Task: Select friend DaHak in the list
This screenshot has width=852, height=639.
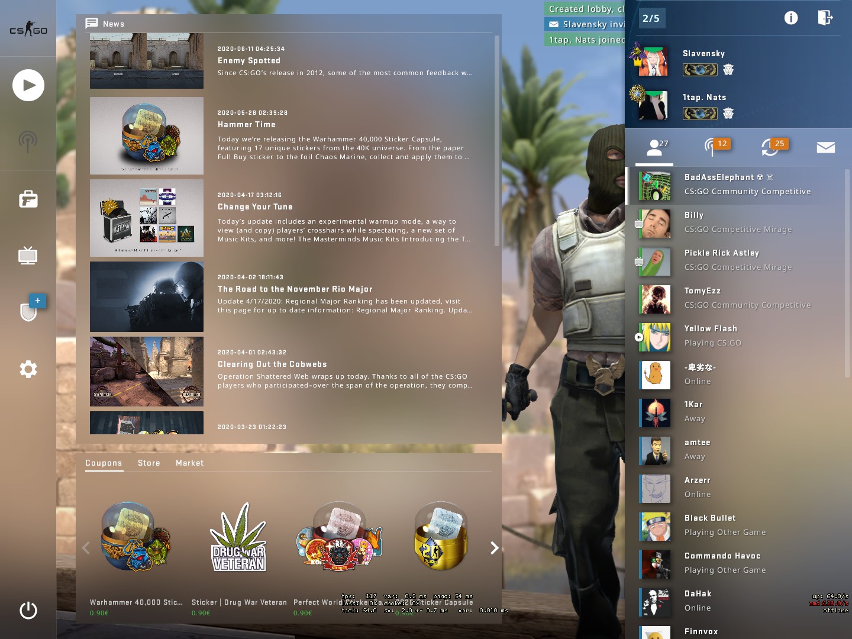Action: click(x=735, y=602)
